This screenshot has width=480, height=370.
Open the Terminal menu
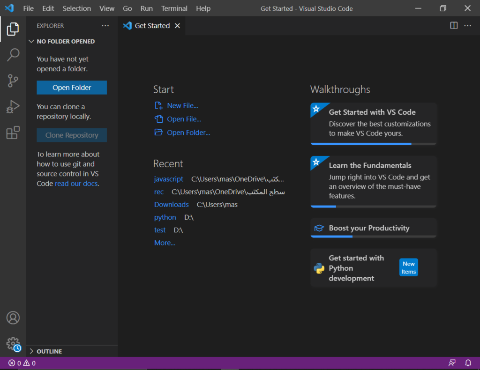[x=174, y=8]
